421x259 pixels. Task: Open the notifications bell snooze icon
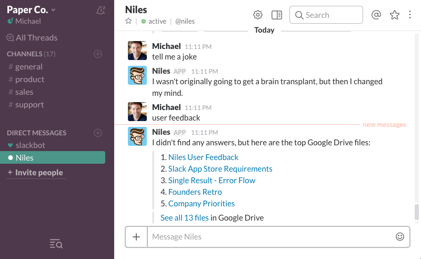pyautogui.click(x=101, y=11)
